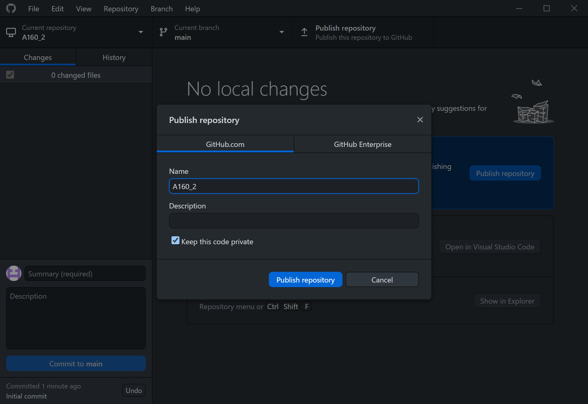
Task: Undo the initial commit
Action: [x=134, y=390]
